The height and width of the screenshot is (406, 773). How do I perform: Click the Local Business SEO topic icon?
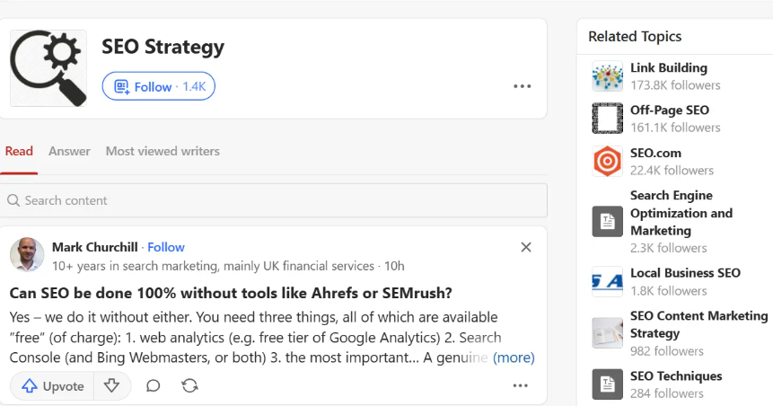click(x=608, y=281)
